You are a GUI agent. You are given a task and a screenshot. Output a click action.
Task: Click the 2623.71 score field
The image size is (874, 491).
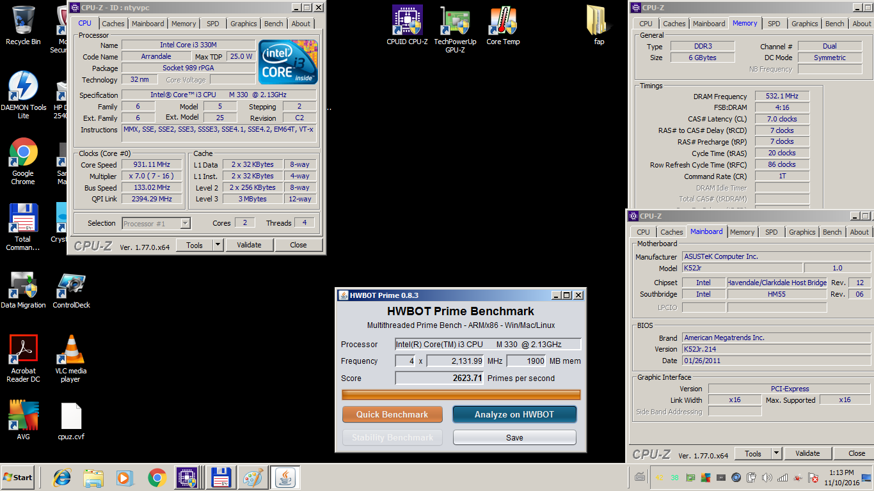click(439, 378)
